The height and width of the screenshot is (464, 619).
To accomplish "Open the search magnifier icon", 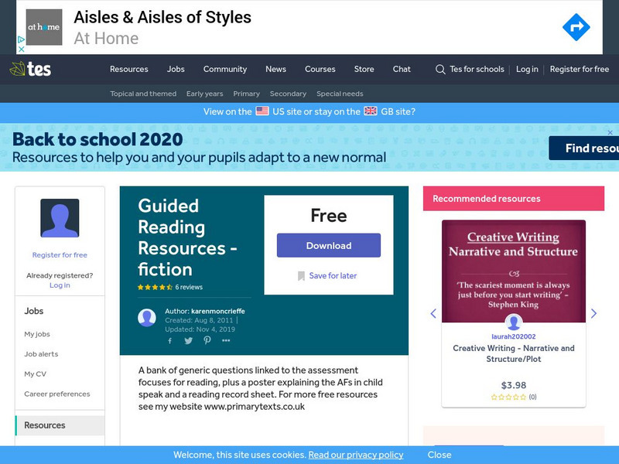I will click(x=440, y=70).
